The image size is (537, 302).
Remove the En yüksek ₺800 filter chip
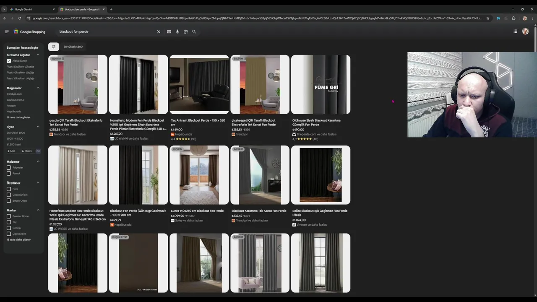[x=73, y=47]
